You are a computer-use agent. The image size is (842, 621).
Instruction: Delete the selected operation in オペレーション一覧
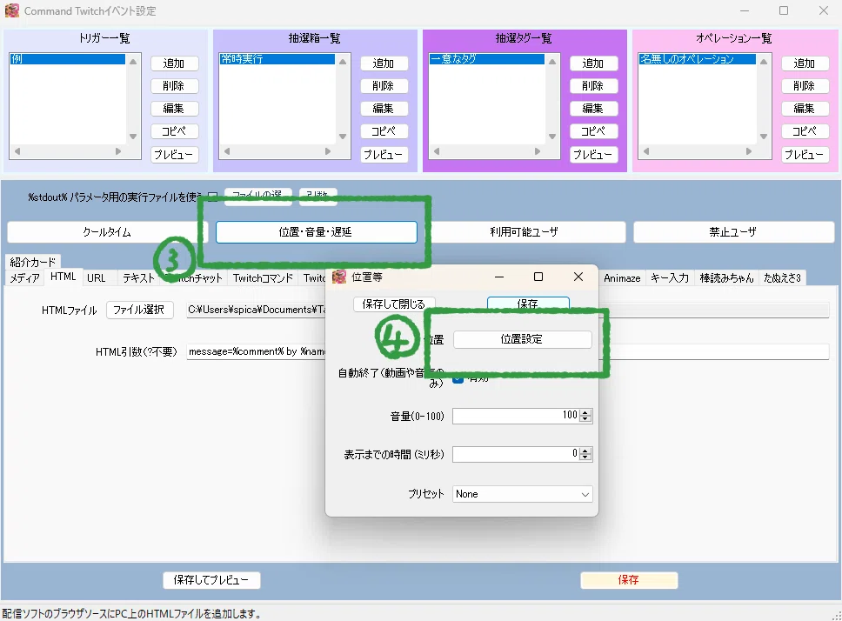point(805,86)
